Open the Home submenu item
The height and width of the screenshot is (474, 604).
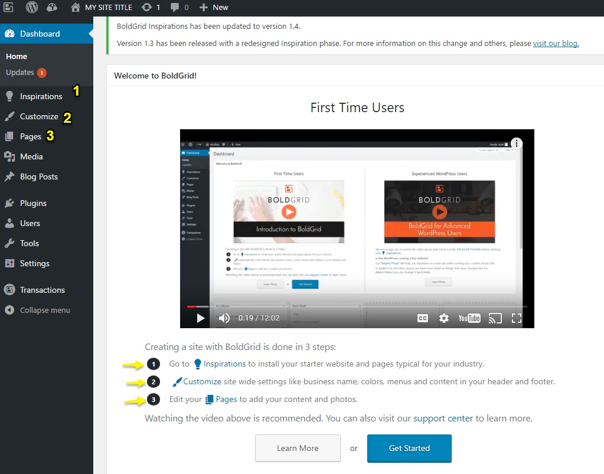tap(17, 56)
